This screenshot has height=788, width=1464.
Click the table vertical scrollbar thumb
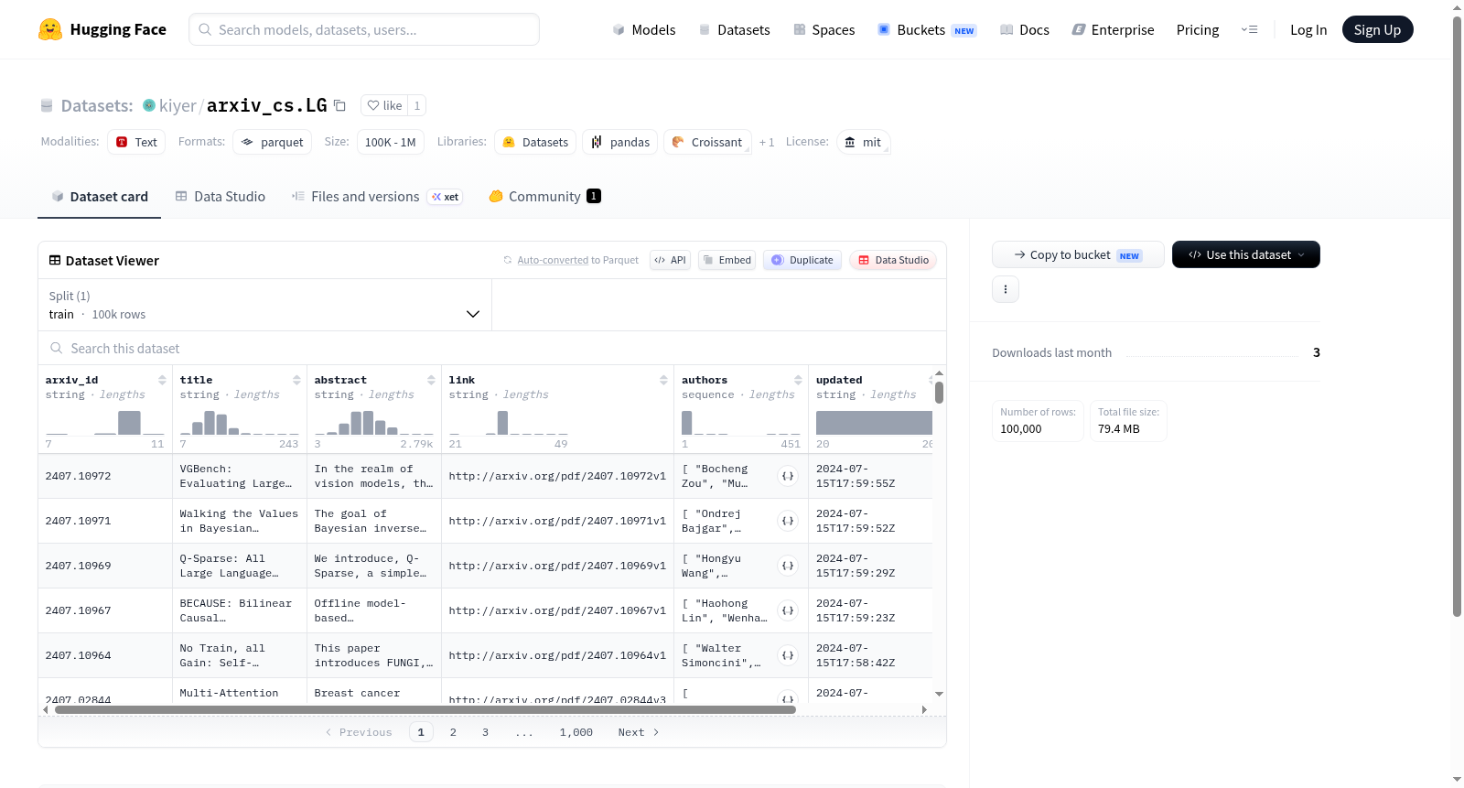pyautogui.click(x=939, y=393)
